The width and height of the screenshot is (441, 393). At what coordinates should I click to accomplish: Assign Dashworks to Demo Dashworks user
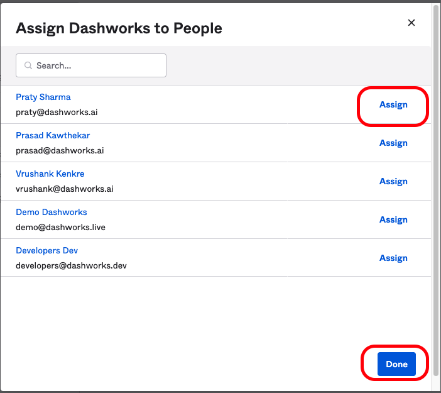pos(393,220)
